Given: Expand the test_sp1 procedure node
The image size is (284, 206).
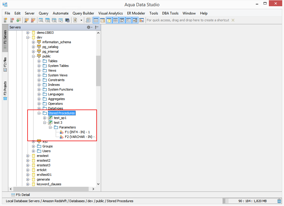Looking at the screenshot, I should 44,118.
